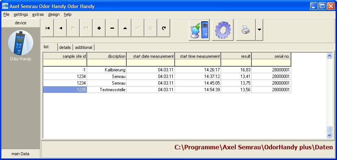Sort by start date measurement header
337x160 pixels.
click(x=151, y=56)
